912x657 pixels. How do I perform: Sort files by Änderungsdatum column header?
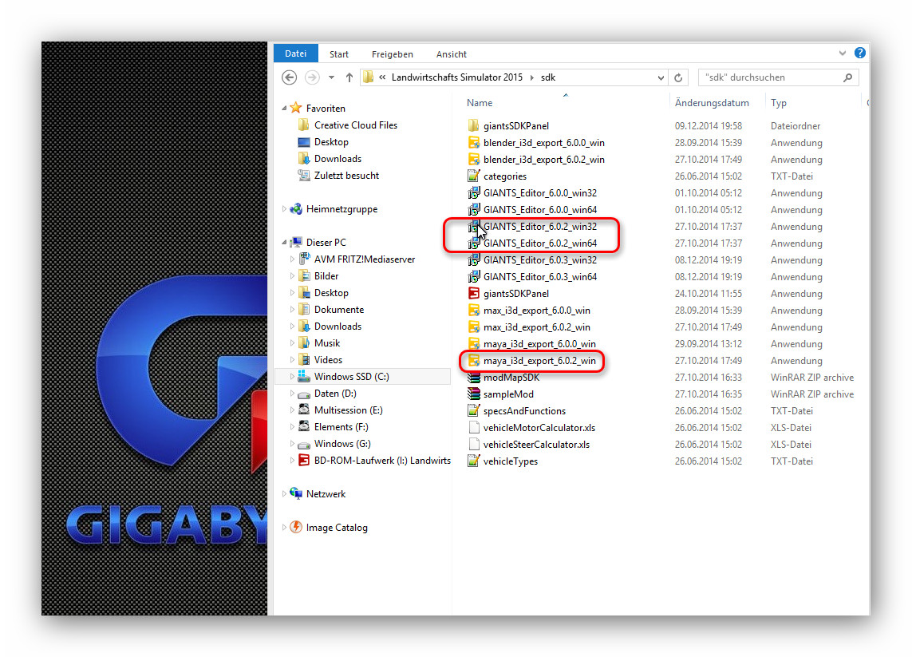tap(712, 103)
